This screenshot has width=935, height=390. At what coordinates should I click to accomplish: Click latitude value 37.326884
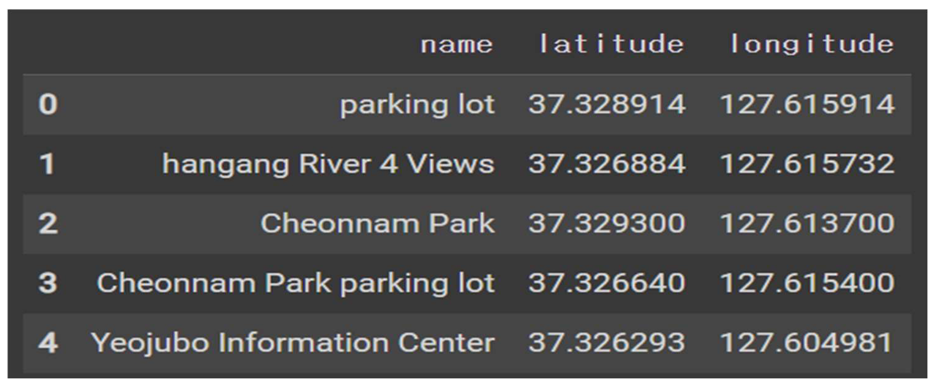607,164
